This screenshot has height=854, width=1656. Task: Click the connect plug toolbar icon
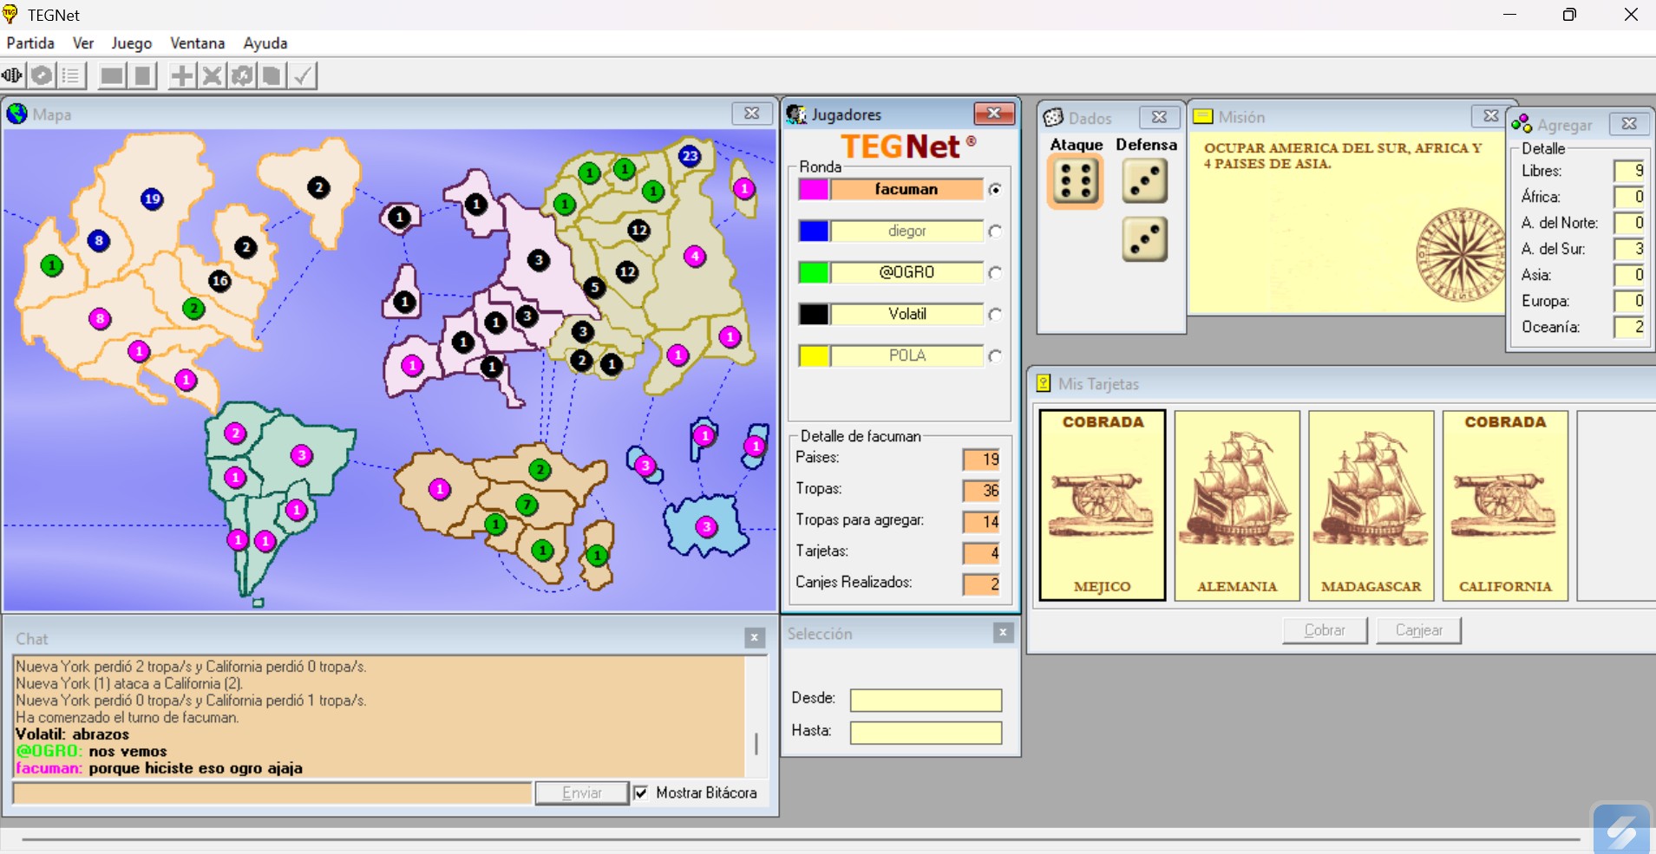tap(12, 76)
